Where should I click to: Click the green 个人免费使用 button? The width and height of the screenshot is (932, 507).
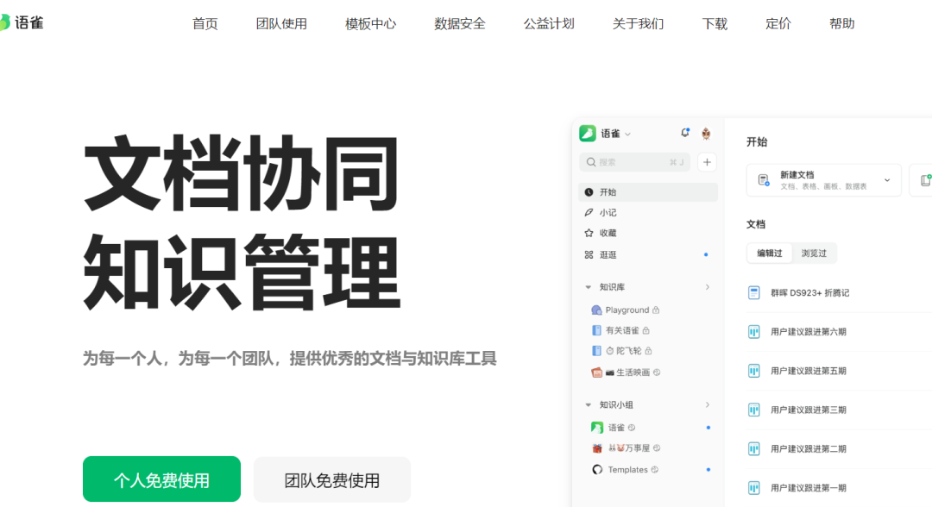click(161, 479)
